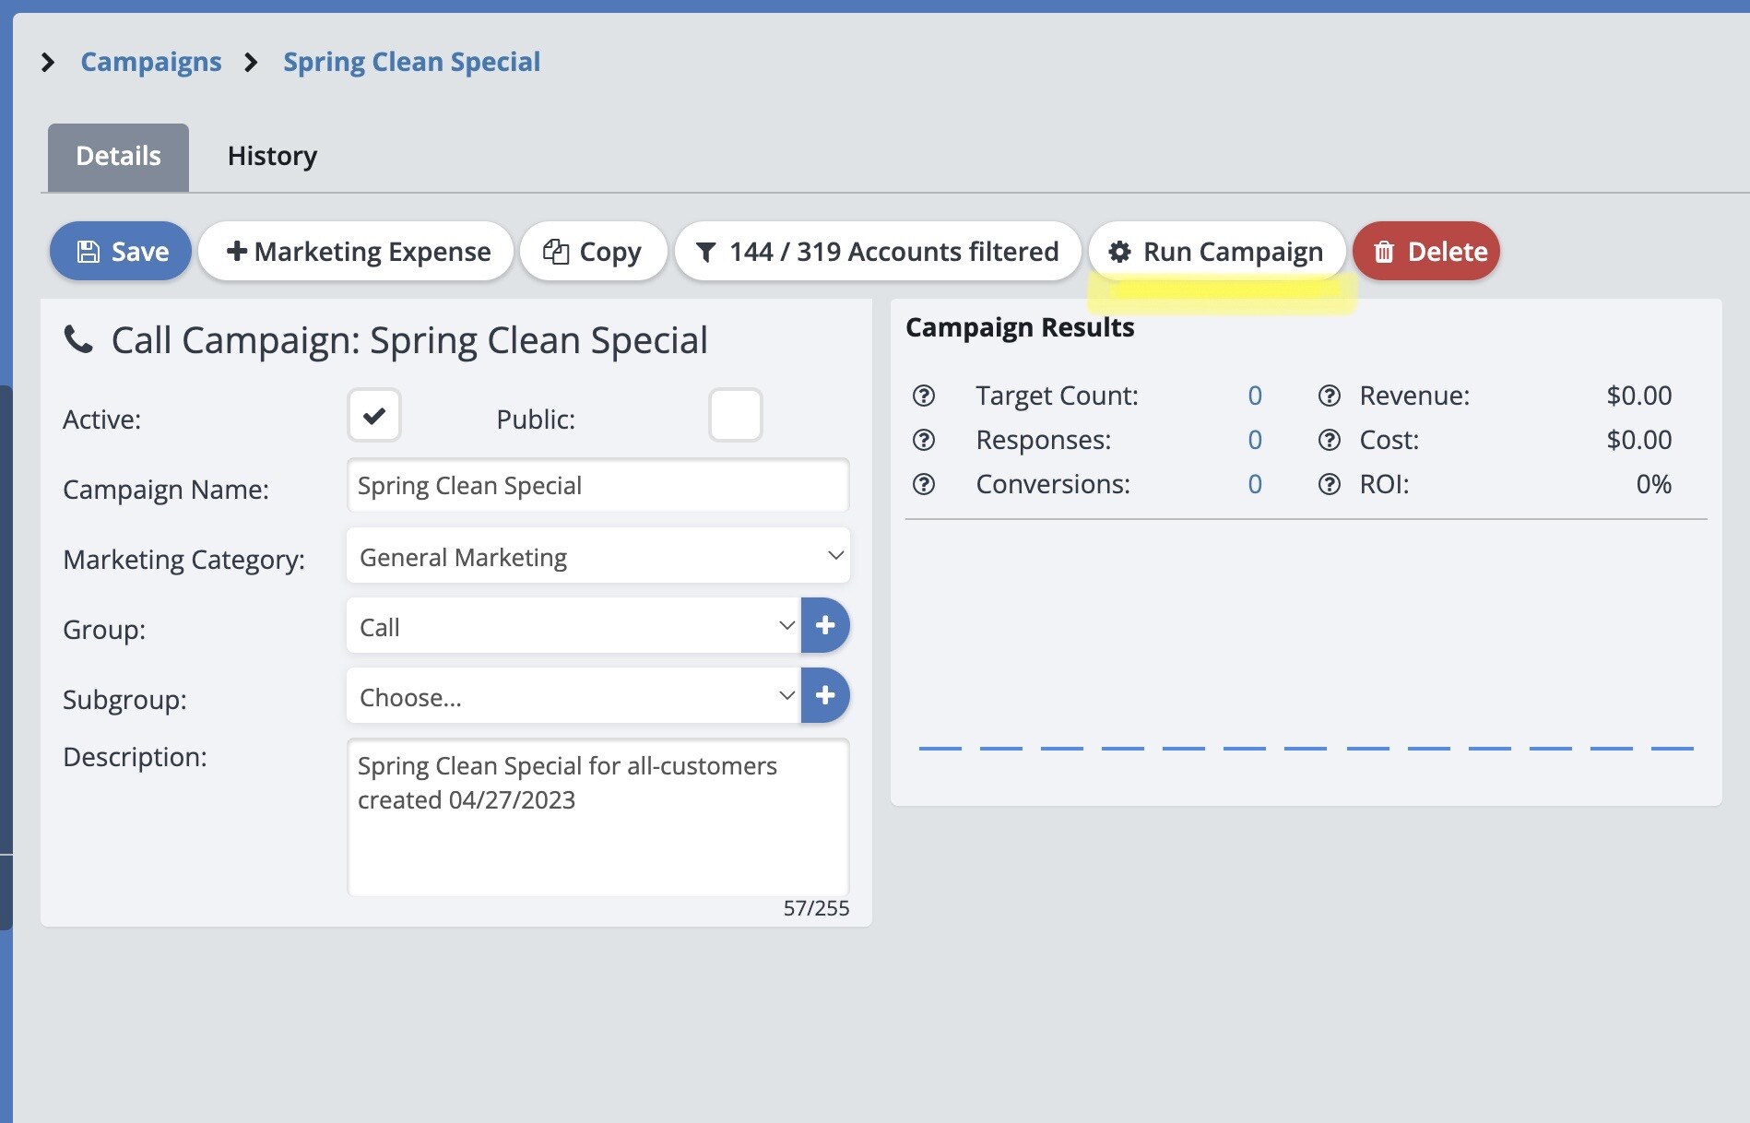
Task: Click the help icon beside Responses
Action: tap(923, 440)
